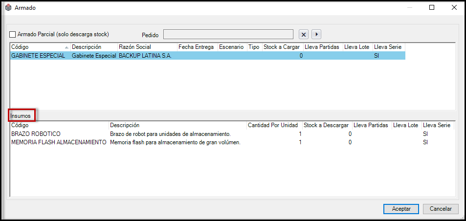Image resolution: width=466 pixels, height=221 pixels.
Task: Click Razón Social column header
Action: [x=147, y=47]
